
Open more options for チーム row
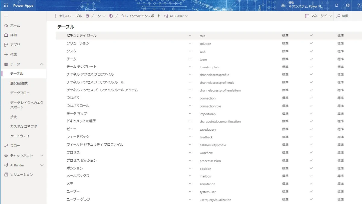(x=190, y=59)
